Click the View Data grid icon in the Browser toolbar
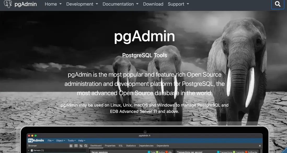 (x=76, y=146)
